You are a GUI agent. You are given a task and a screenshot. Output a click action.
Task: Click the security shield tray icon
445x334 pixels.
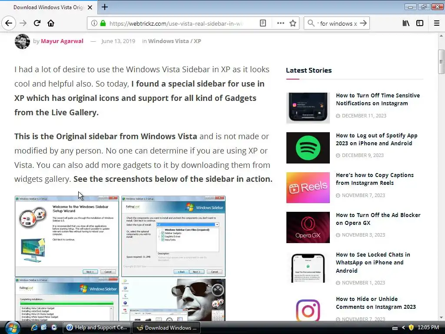[411, 328]
